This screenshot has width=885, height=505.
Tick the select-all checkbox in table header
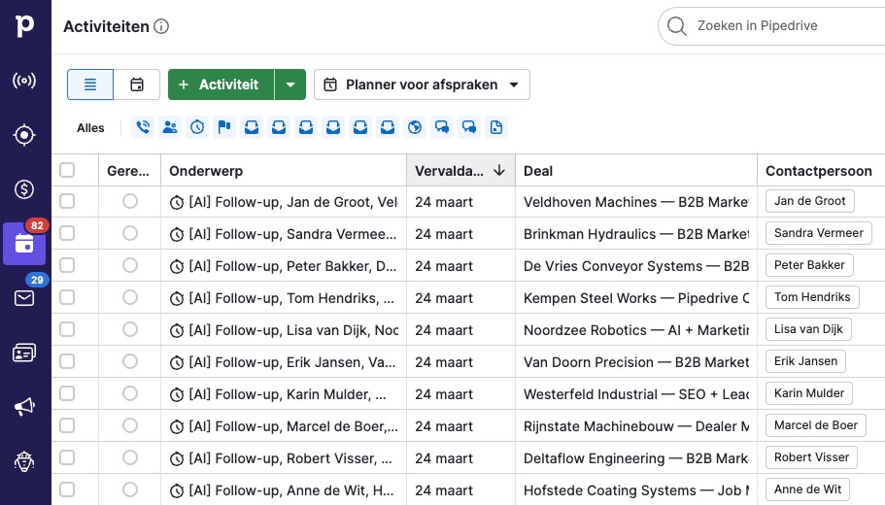coord(67,170)
